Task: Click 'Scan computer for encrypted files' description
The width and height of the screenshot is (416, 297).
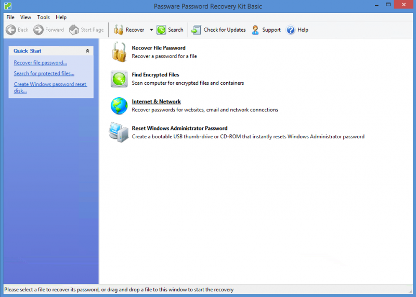Action: 188,83
